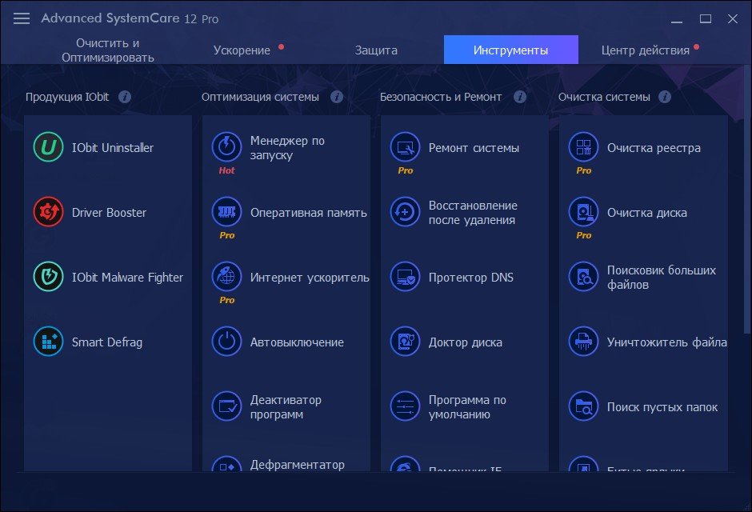The width and height of the screenshot is (752, 512).
Task: Open Ремонт системы tool icon
Action: point(405,147)
